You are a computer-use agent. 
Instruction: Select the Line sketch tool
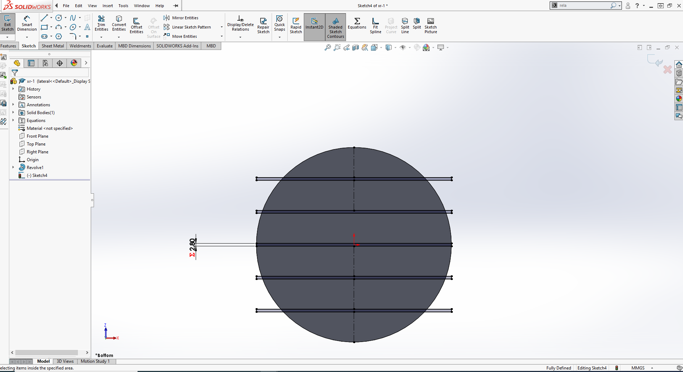[44, 18]
